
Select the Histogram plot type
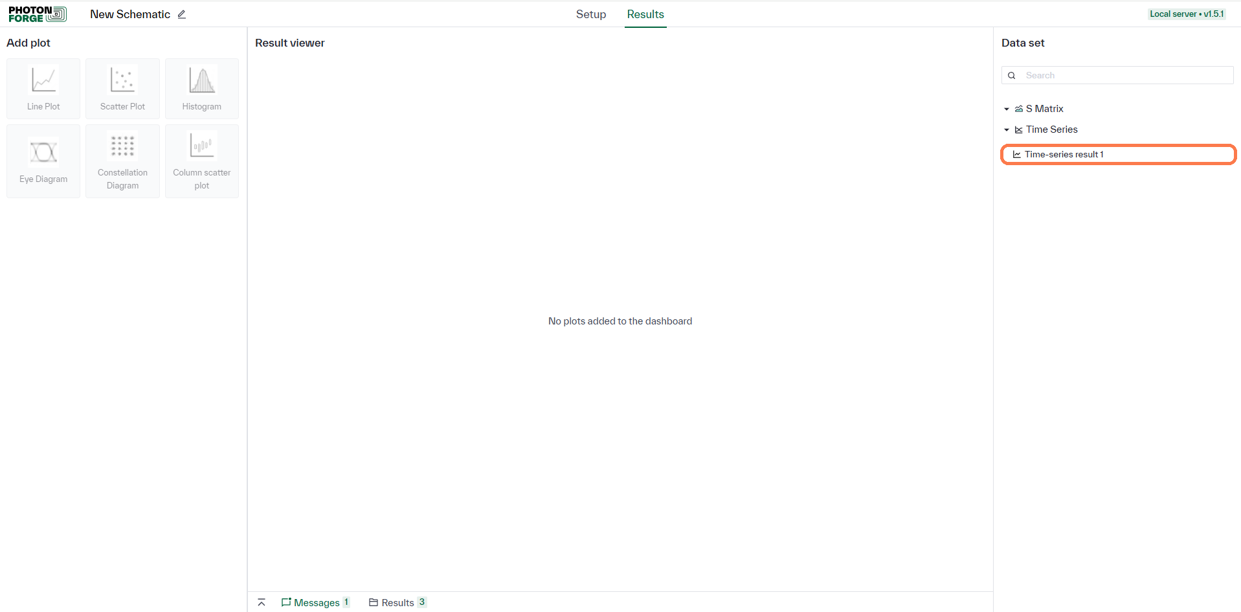202,89
